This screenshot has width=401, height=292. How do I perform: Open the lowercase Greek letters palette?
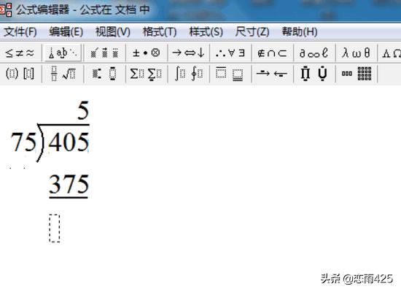(357, 53)
